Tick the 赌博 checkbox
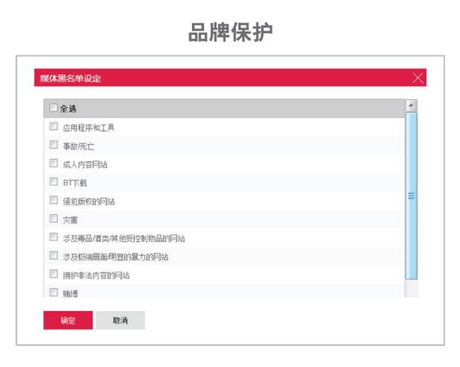Viewport: 460px width, 367px height. (x=54, y=293)
